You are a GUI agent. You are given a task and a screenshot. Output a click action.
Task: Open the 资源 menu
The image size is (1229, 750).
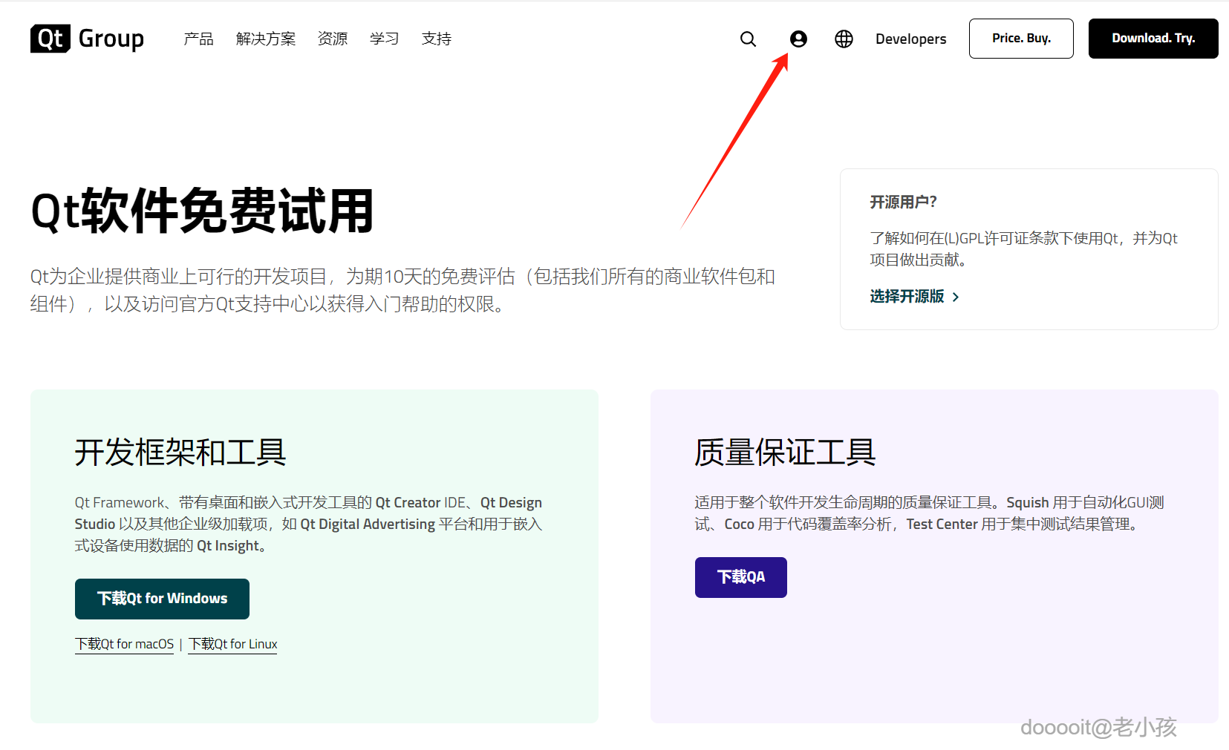[x=332, y=39]
